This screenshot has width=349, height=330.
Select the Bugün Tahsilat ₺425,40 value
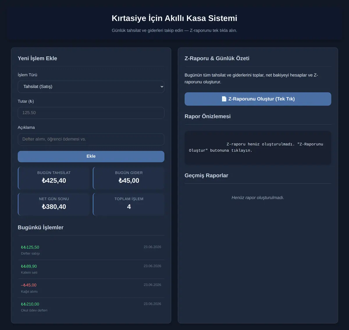coord(54,180)
